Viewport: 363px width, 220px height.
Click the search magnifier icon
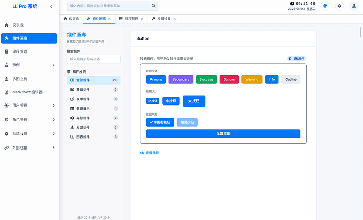tap(153, 6)
